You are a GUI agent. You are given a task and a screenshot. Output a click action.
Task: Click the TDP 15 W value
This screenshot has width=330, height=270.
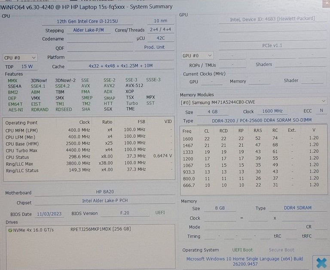pyautogui.click(x=27, y=66)
